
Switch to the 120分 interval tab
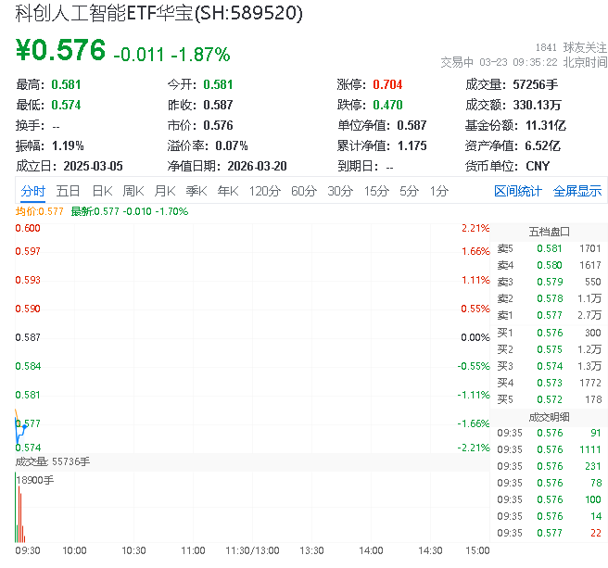pos(264,192)
